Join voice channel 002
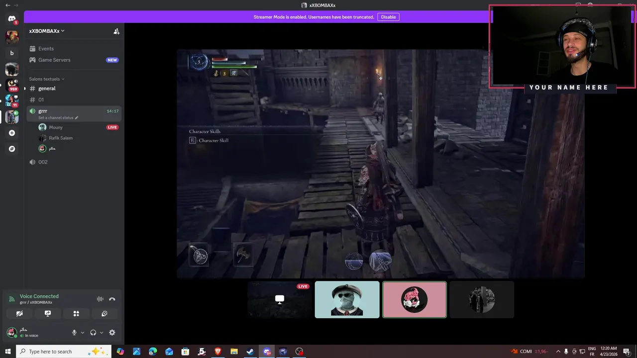The height and width of the screenshot is (358, 637). pyautogui.click(x=73, y=162)
